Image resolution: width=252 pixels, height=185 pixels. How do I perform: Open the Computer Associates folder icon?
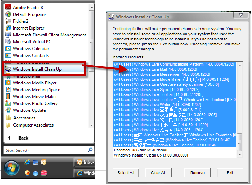click(8, 125)
